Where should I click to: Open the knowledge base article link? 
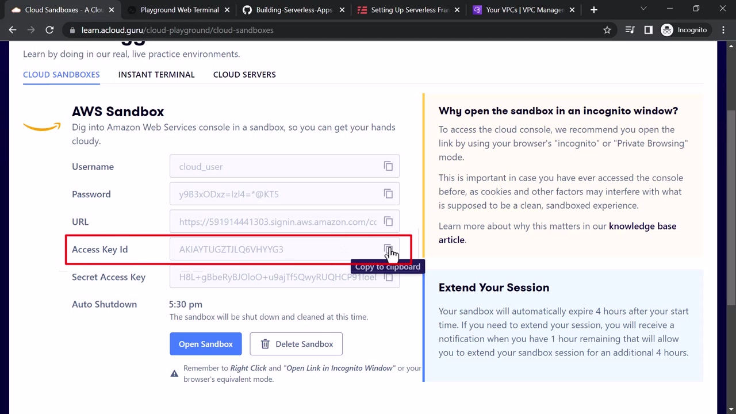pos(557,233)
